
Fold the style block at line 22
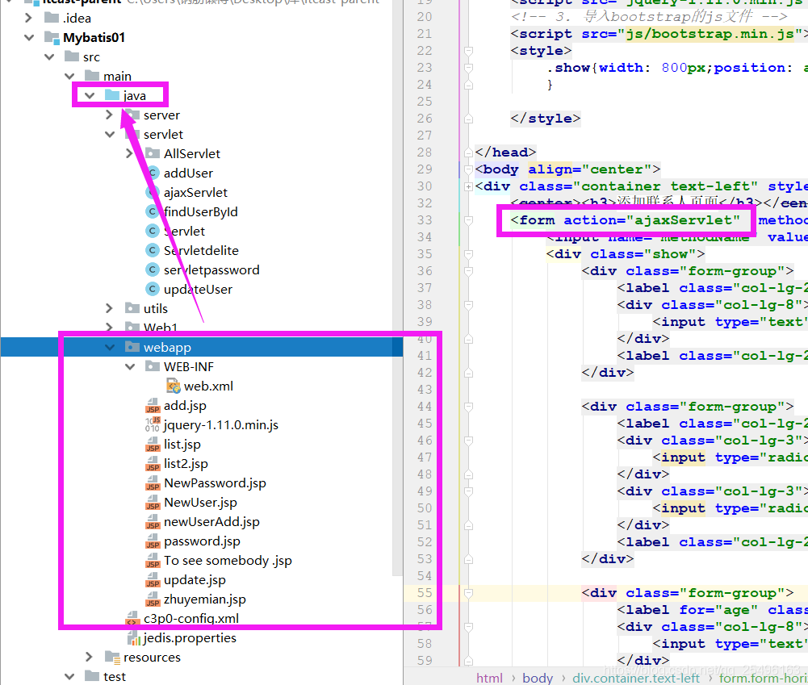[468, 51]
